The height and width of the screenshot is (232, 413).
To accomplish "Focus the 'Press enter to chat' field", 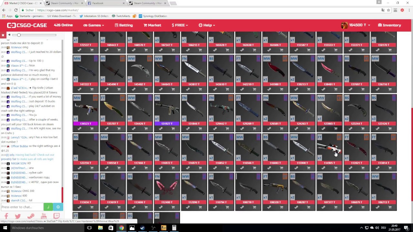I will (x=22, y=207).
